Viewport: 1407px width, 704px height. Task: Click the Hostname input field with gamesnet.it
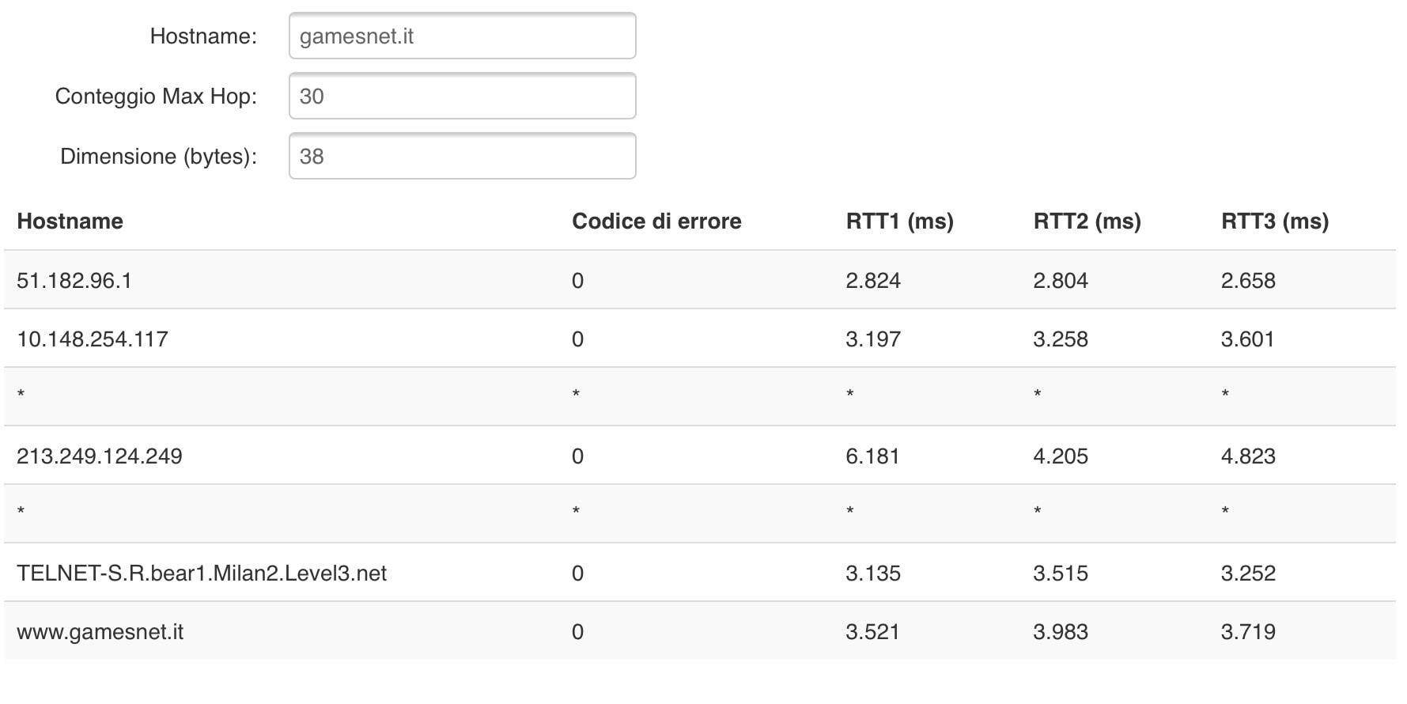462,36
